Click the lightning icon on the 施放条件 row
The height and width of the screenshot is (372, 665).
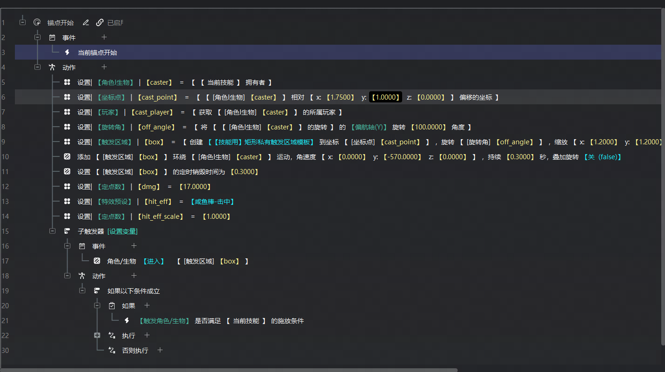(x=127, y=320)
